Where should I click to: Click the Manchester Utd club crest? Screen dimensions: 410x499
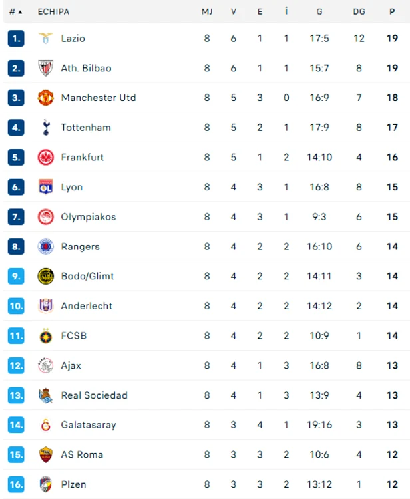(45, 98)
